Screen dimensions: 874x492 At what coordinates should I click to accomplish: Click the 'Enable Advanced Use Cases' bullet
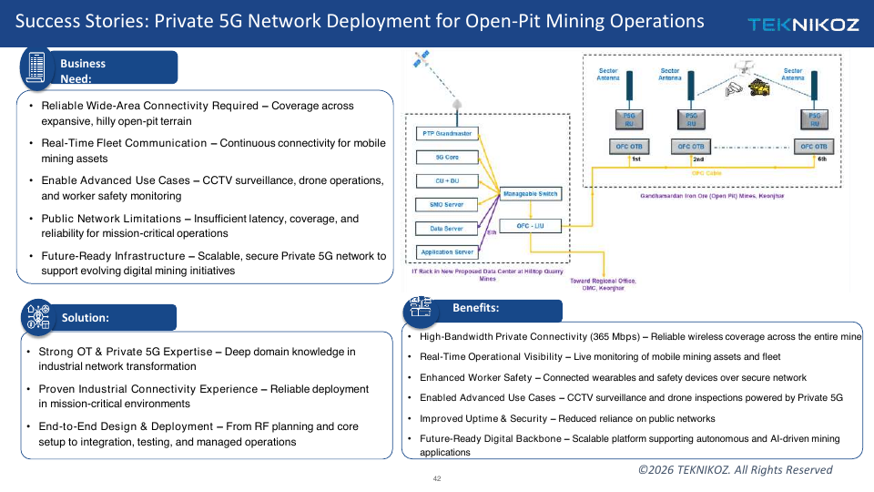click(x=207, y=188)
